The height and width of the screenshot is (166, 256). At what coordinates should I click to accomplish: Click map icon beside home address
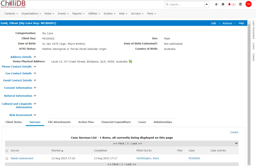130,61
